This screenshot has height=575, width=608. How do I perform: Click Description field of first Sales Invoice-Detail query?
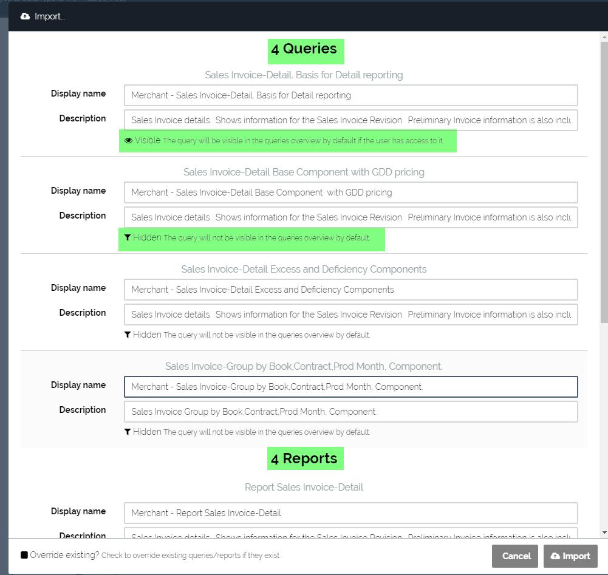click(350, 120)
